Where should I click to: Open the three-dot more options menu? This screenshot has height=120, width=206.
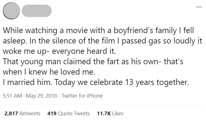click(199, 7)
